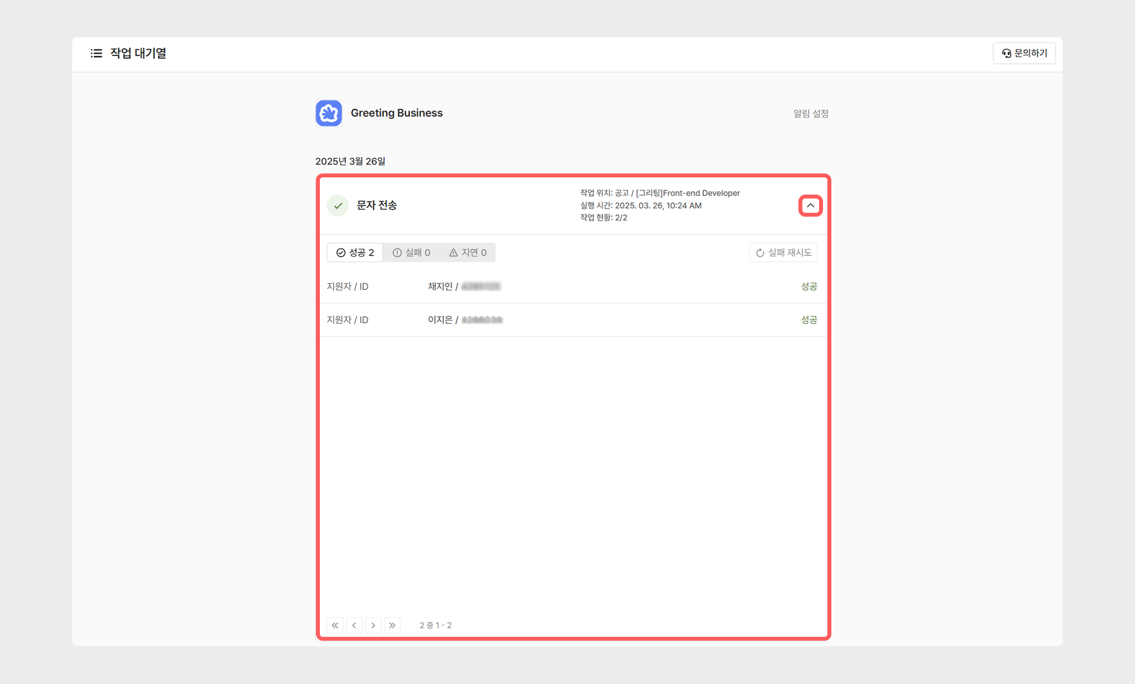Click the 실패 재시도 button
Screen dimensions: 1135x684
click(783, 253)
